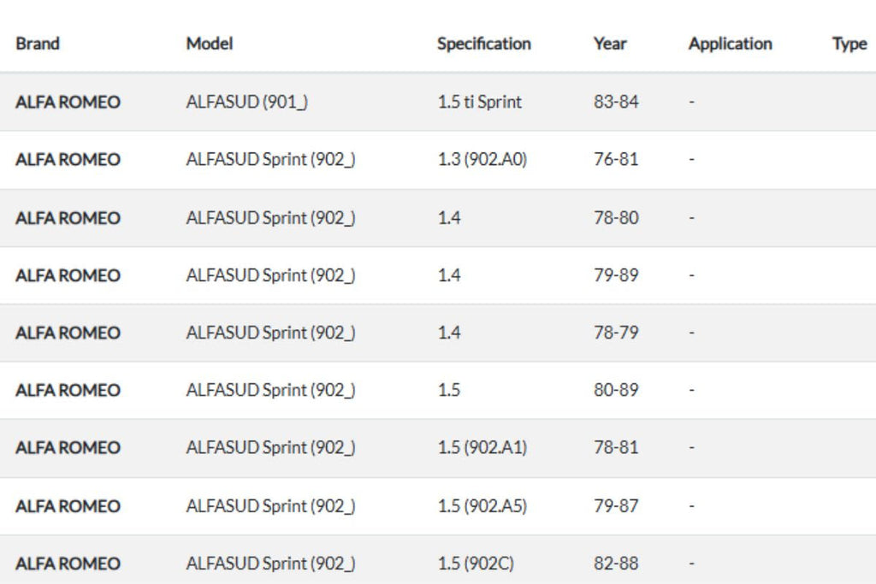Click the Application column header
876x584 pixels.
[x=730, y=44]
